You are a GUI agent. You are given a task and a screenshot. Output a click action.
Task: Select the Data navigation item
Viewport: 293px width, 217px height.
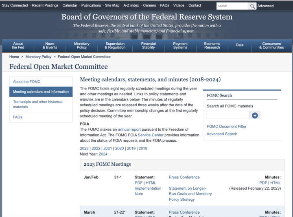[240, 45]
